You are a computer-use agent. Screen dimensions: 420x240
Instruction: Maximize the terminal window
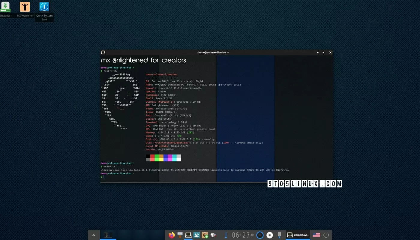coord(323,52)
